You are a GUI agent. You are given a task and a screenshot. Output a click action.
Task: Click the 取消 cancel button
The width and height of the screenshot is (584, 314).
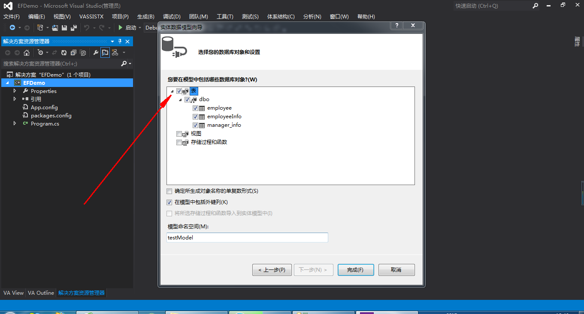click(396, 270)
